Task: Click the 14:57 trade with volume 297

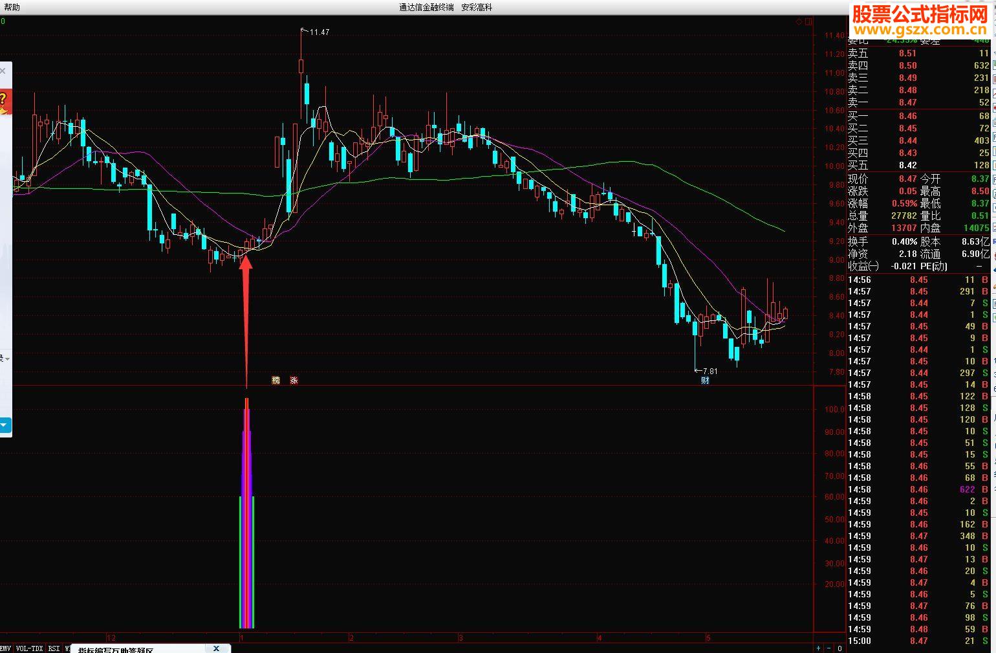Action: [918, 373]
